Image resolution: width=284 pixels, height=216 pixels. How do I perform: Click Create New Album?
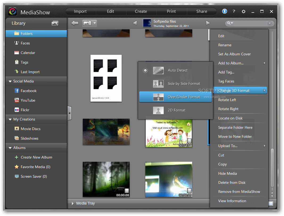click(36, 157)
